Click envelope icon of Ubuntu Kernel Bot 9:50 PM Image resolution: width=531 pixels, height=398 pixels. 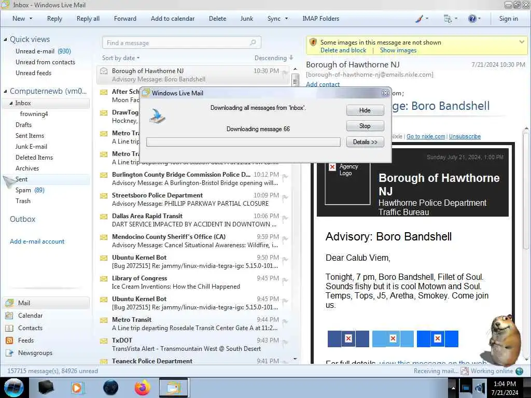coord(104,258)
